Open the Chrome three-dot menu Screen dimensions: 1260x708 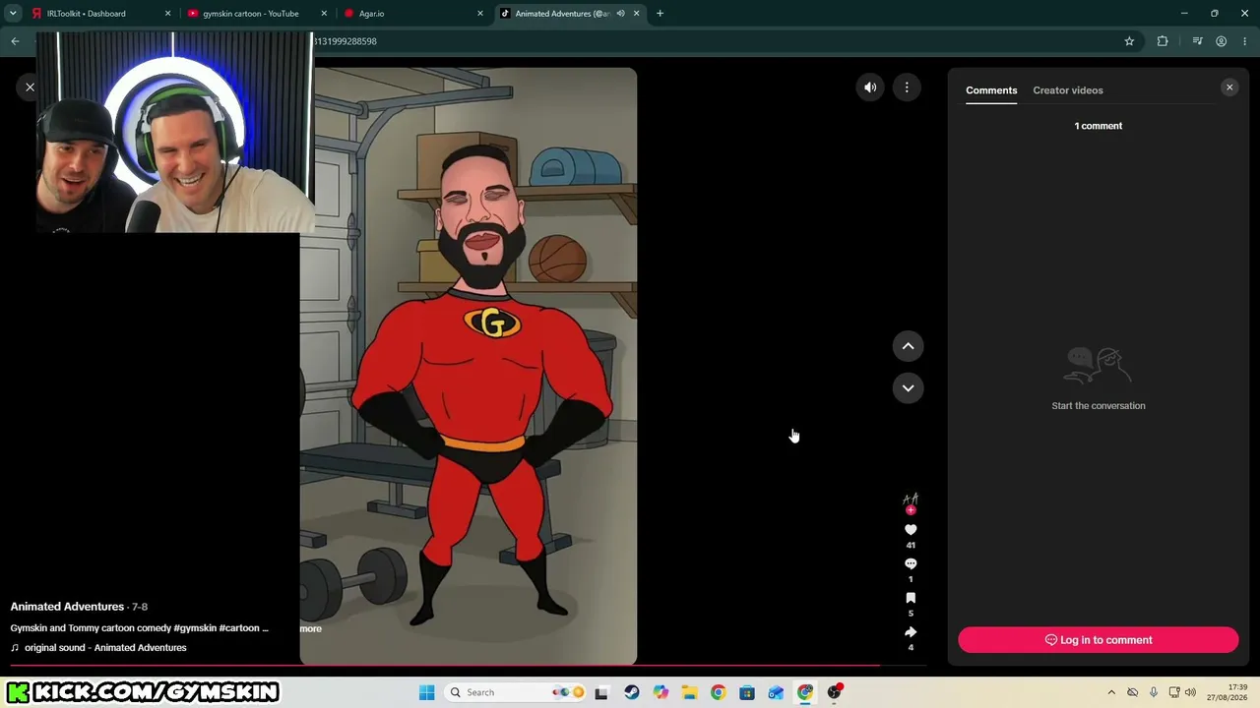[x=1245, y=41]
